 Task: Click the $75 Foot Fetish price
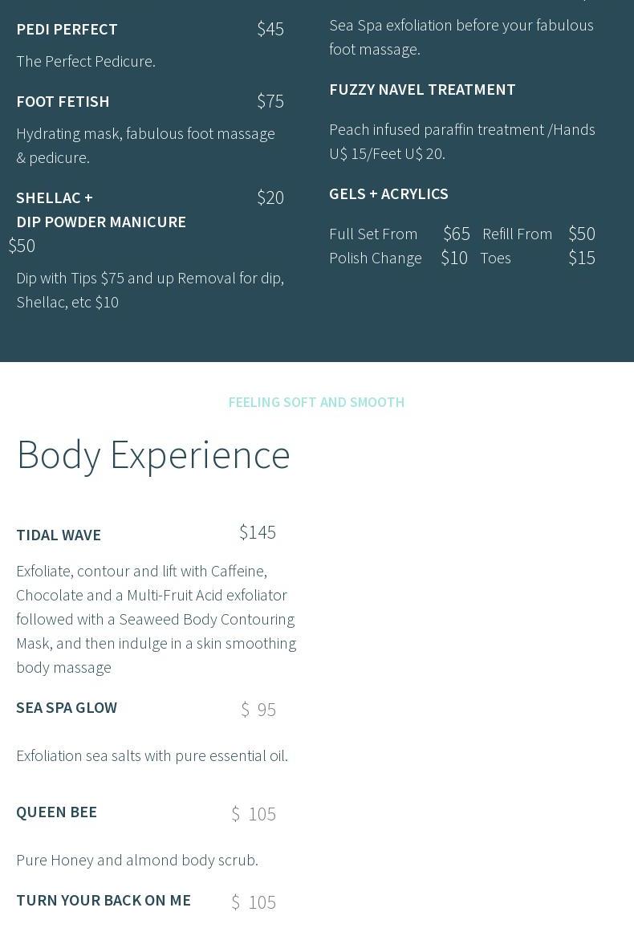270,101
